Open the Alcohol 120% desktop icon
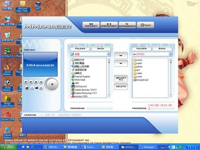Viewport: 200px width, 150px height. coord(7,116)
